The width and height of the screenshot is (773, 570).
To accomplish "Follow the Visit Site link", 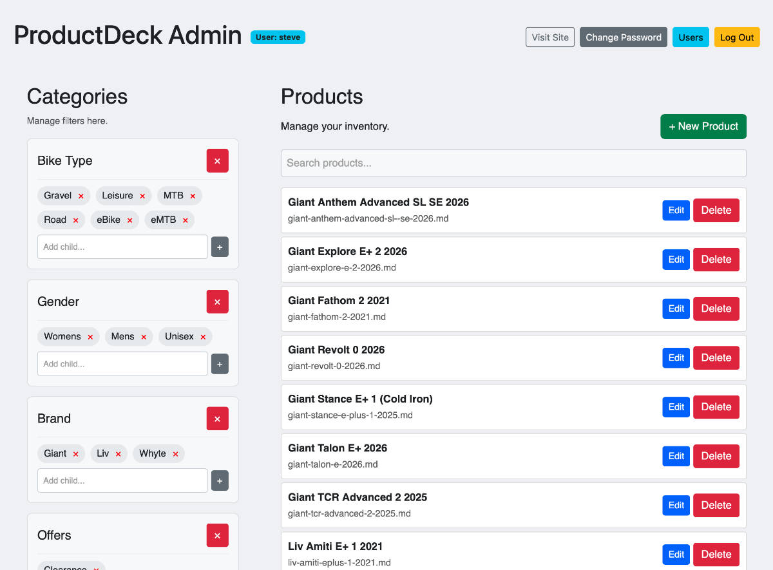I will click(550, 37).
